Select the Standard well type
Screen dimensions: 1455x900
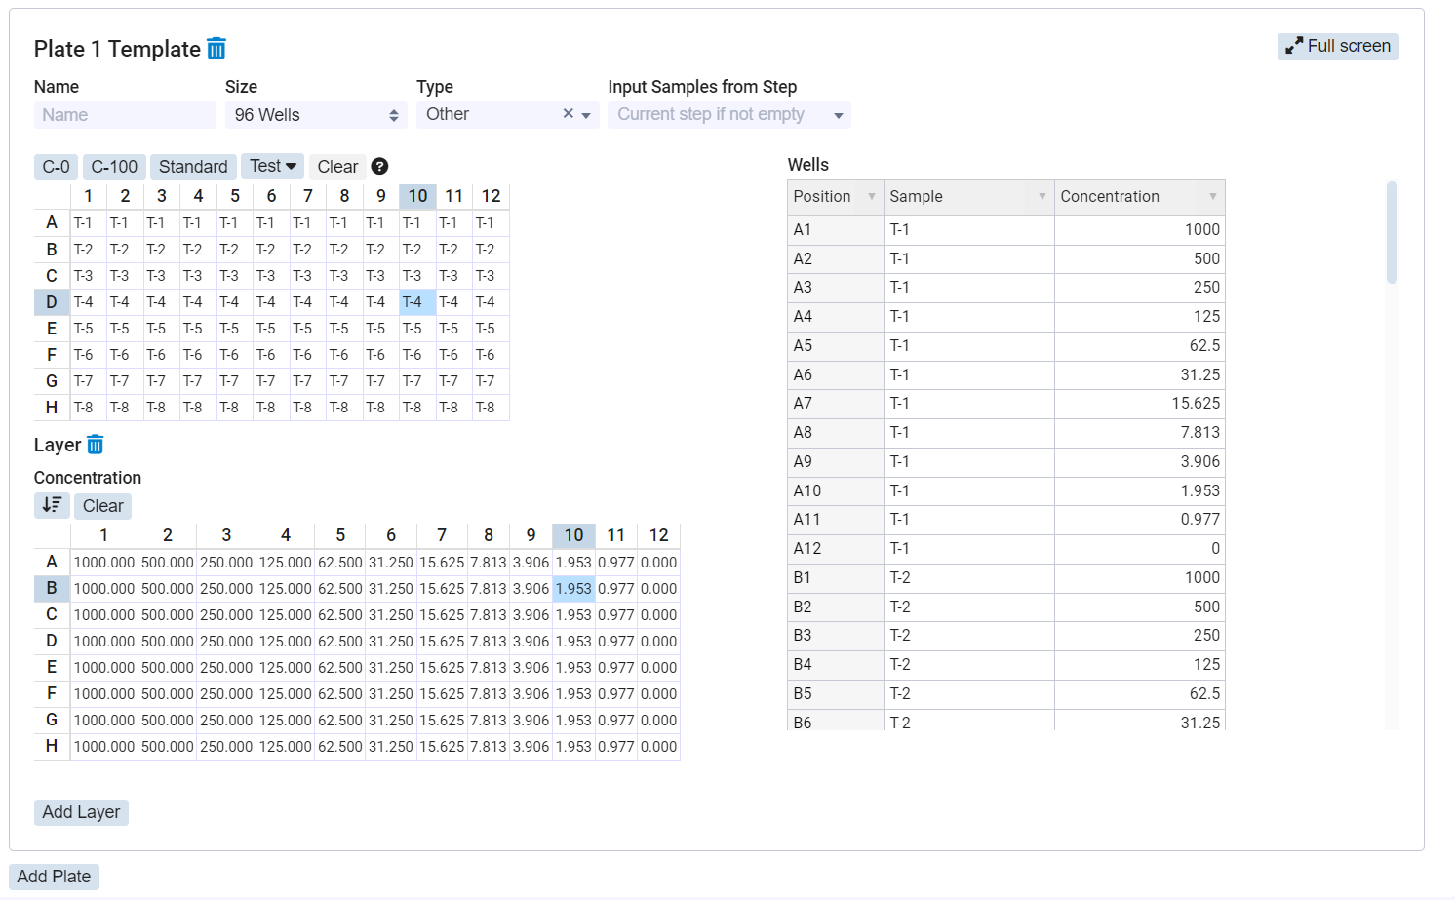pos(193,167)
